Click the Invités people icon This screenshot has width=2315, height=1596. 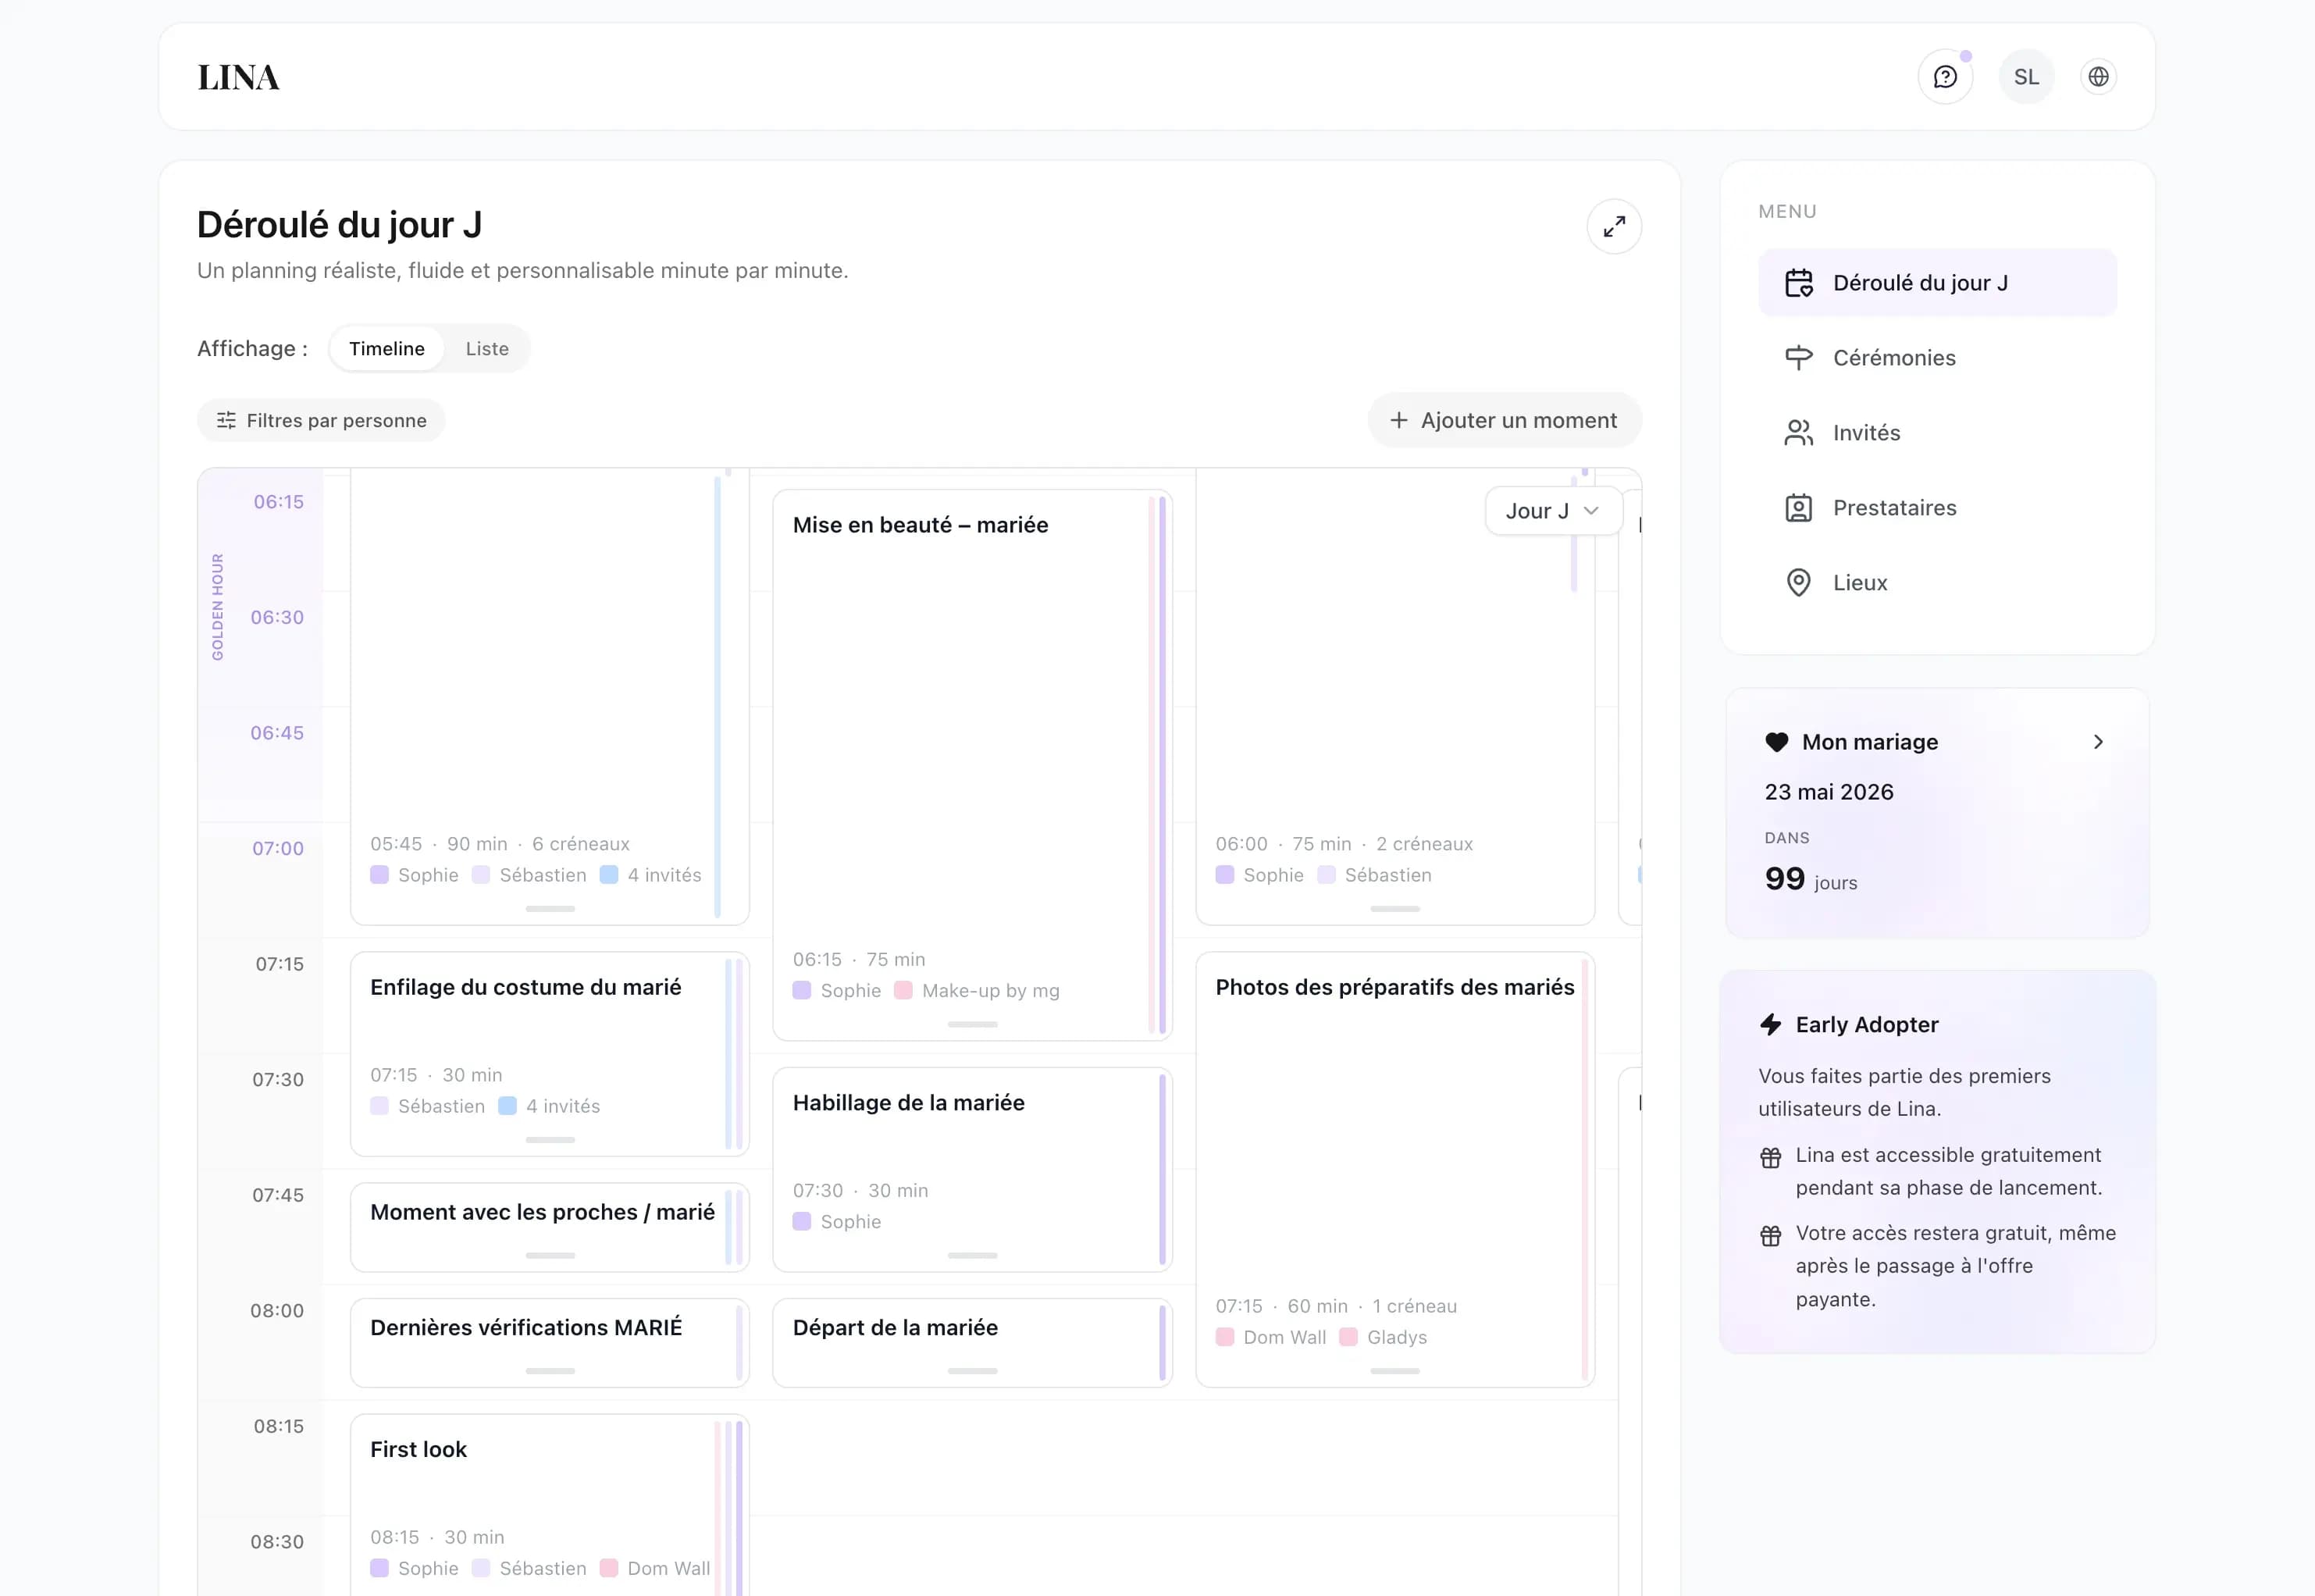pos(1797,433)
